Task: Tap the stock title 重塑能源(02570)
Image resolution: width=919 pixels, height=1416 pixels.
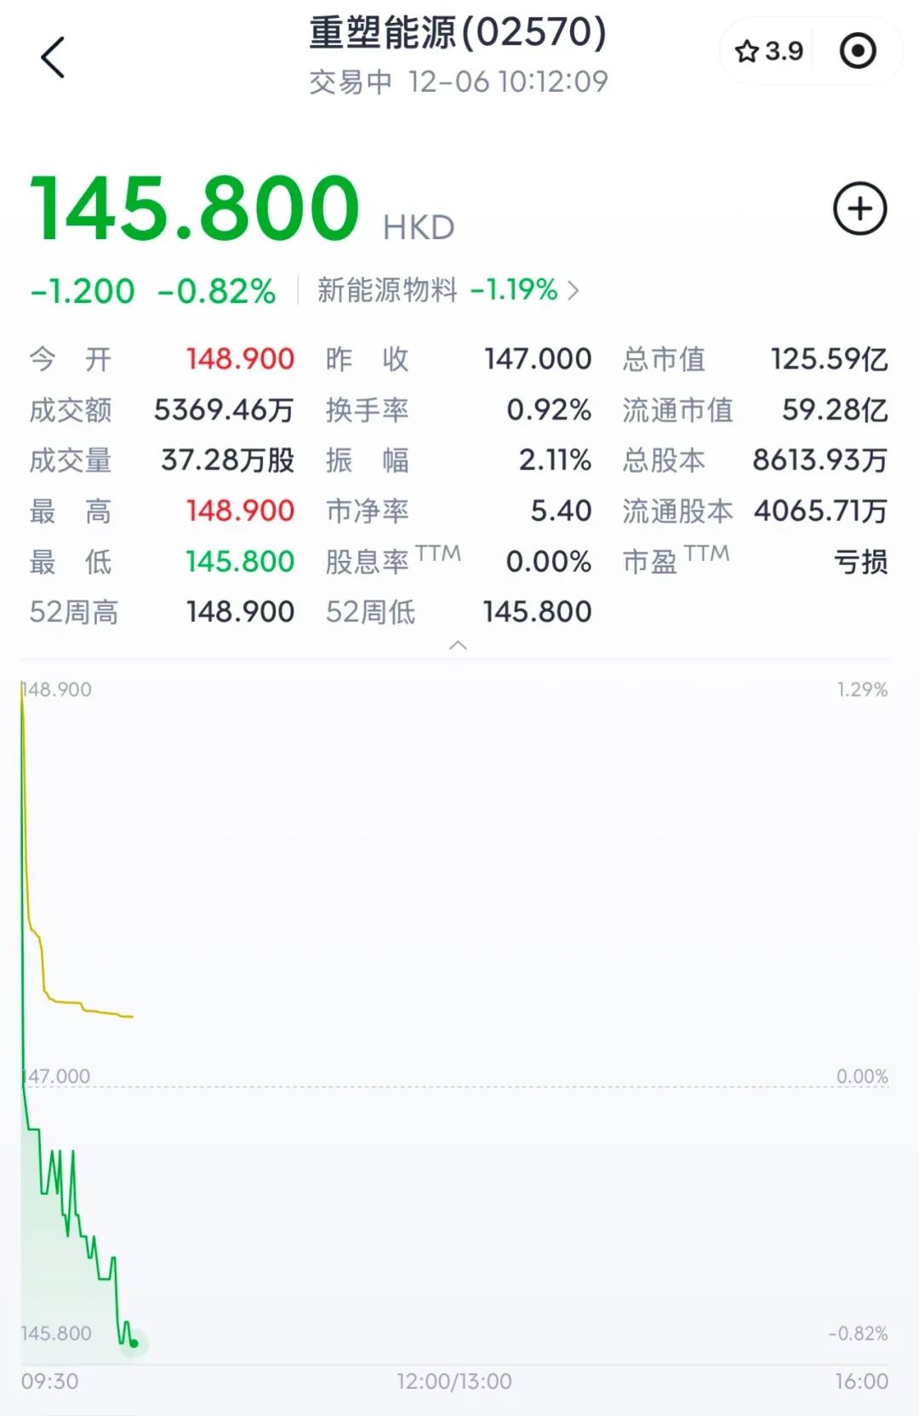Action: [x=458, y=32]
